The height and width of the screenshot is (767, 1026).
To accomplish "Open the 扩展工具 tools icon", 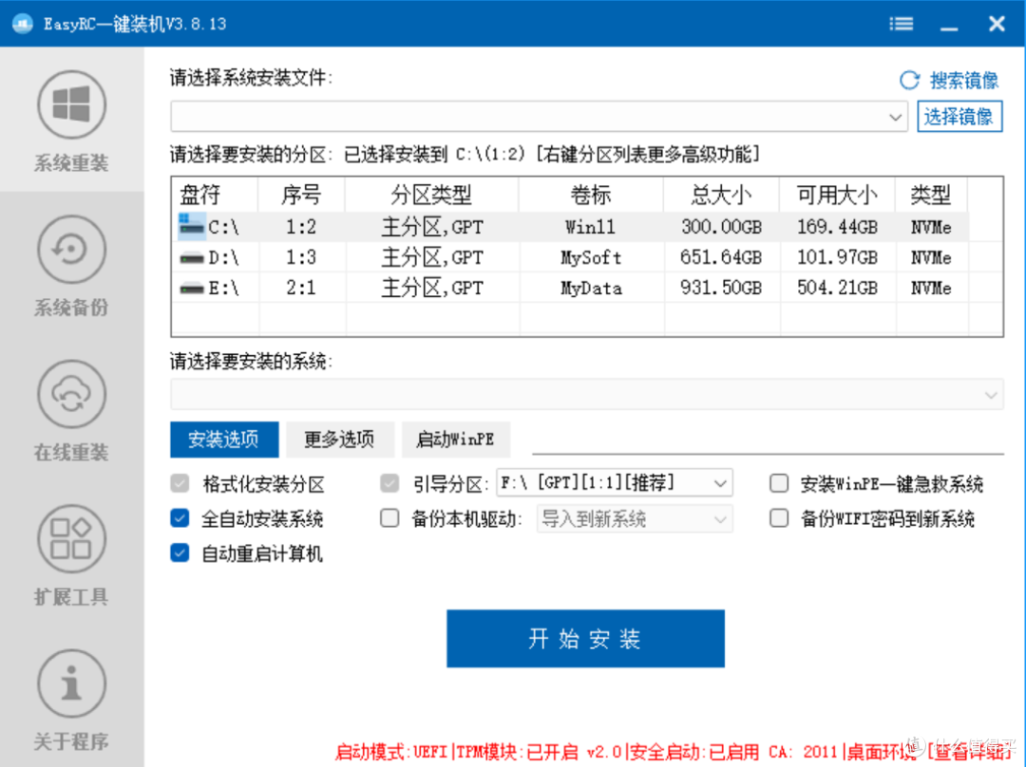I will point(71,539).
